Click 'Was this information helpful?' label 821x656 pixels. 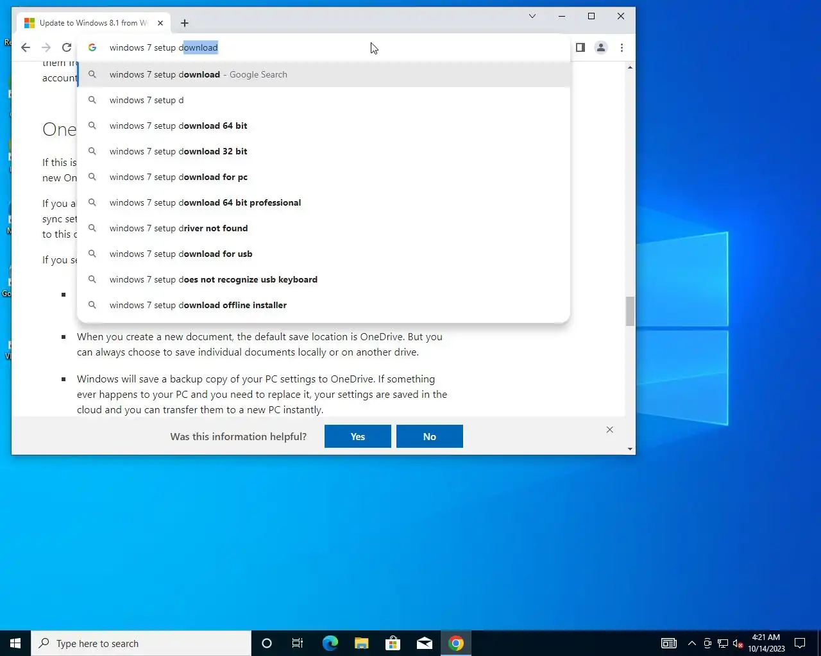[x=239, y=436]
